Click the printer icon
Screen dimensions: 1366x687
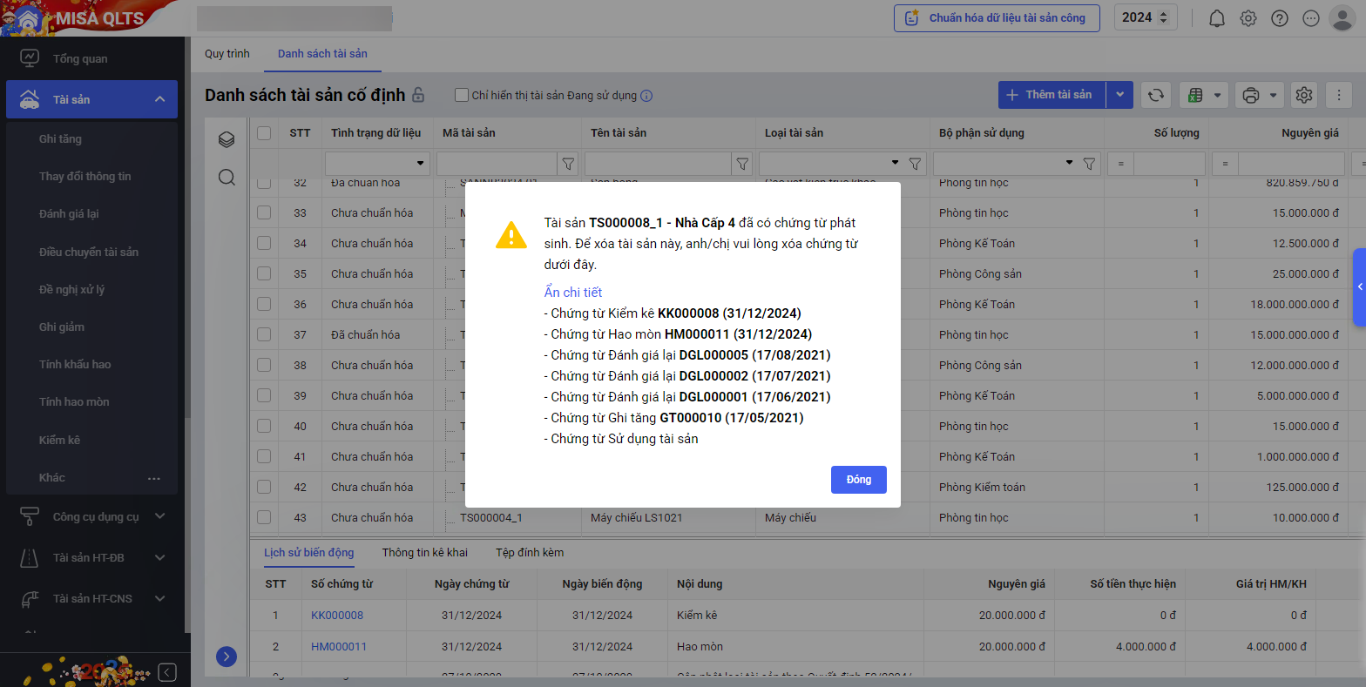pos(1251,95)
